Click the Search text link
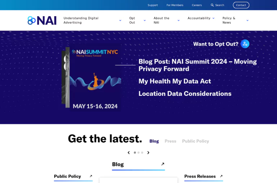277x183 pixels. 219,5
